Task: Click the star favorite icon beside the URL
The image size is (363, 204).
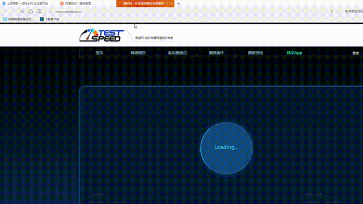Action: pos(50,11)
